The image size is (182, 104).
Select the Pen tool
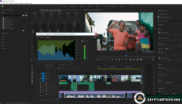[x=32, y=78]
